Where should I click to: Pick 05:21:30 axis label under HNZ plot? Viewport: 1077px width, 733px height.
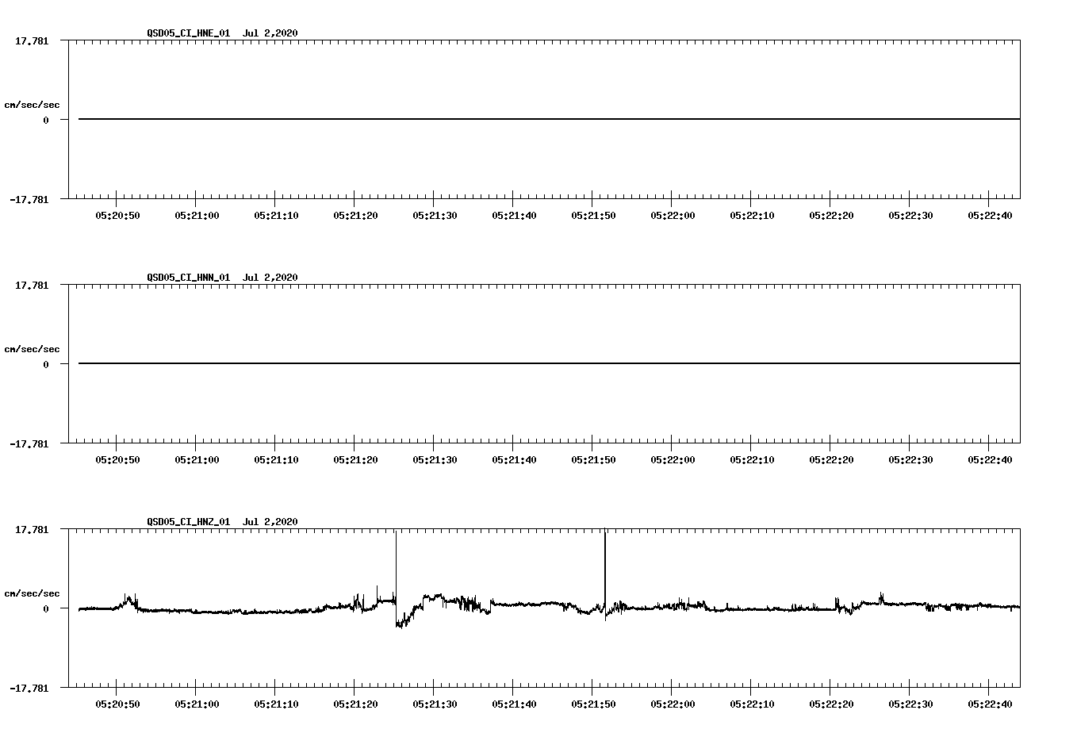[x=435, y=704]
